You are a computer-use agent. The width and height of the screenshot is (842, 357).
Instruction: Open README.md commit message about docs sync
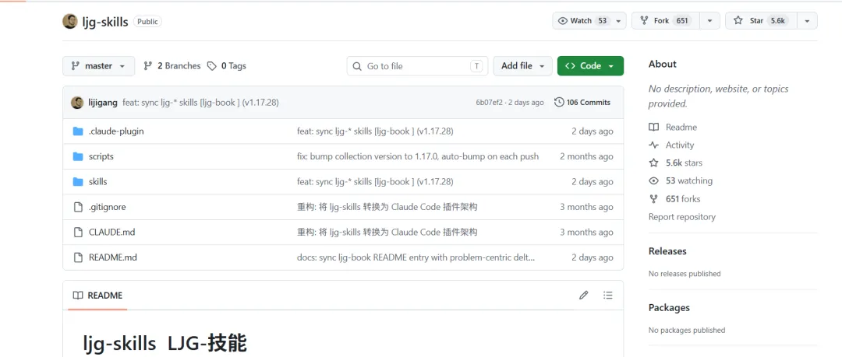pyautogui.click(x=416, y=257)
